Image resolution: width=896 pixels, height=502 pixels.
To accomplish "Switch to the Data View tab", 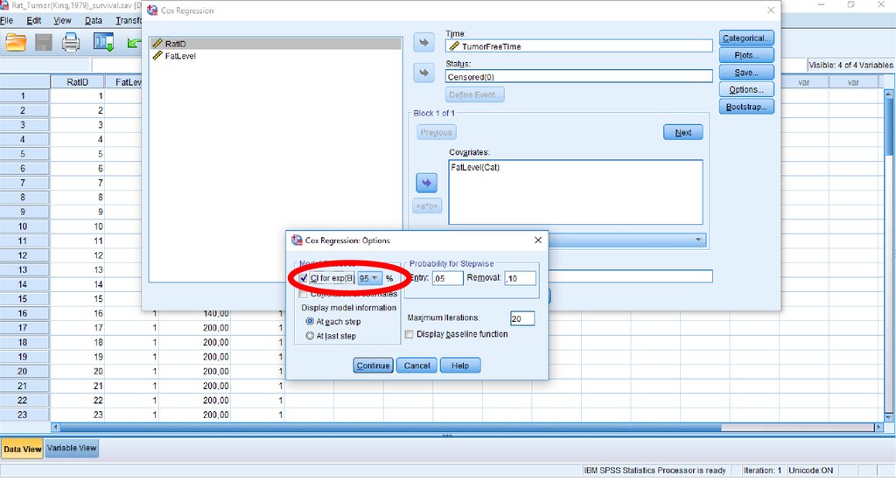I will coord(22,449).
